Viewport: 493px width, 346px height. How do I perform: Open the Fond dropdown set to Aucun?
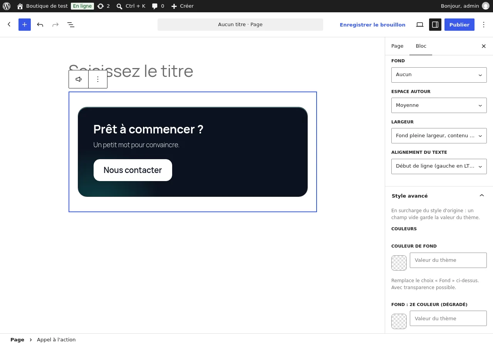[x=439, y=75]
